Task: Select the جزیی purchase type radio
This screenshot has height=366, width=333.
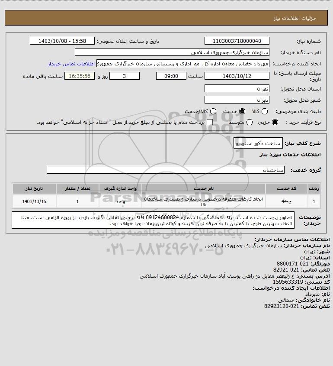Action: tap(275, 122)
